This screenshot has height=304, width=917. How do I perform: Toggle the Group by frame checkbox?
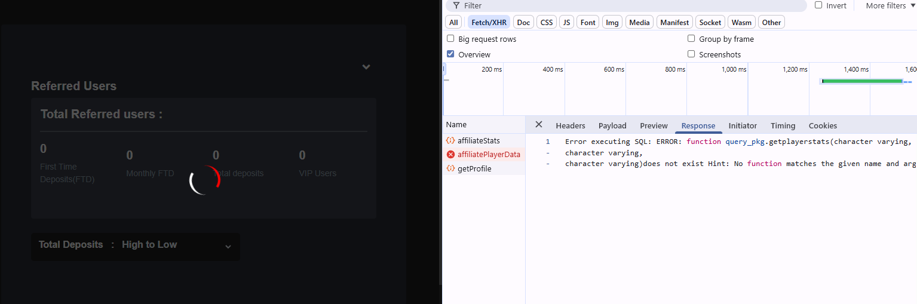pyautogui.click(x=691, y=38)
